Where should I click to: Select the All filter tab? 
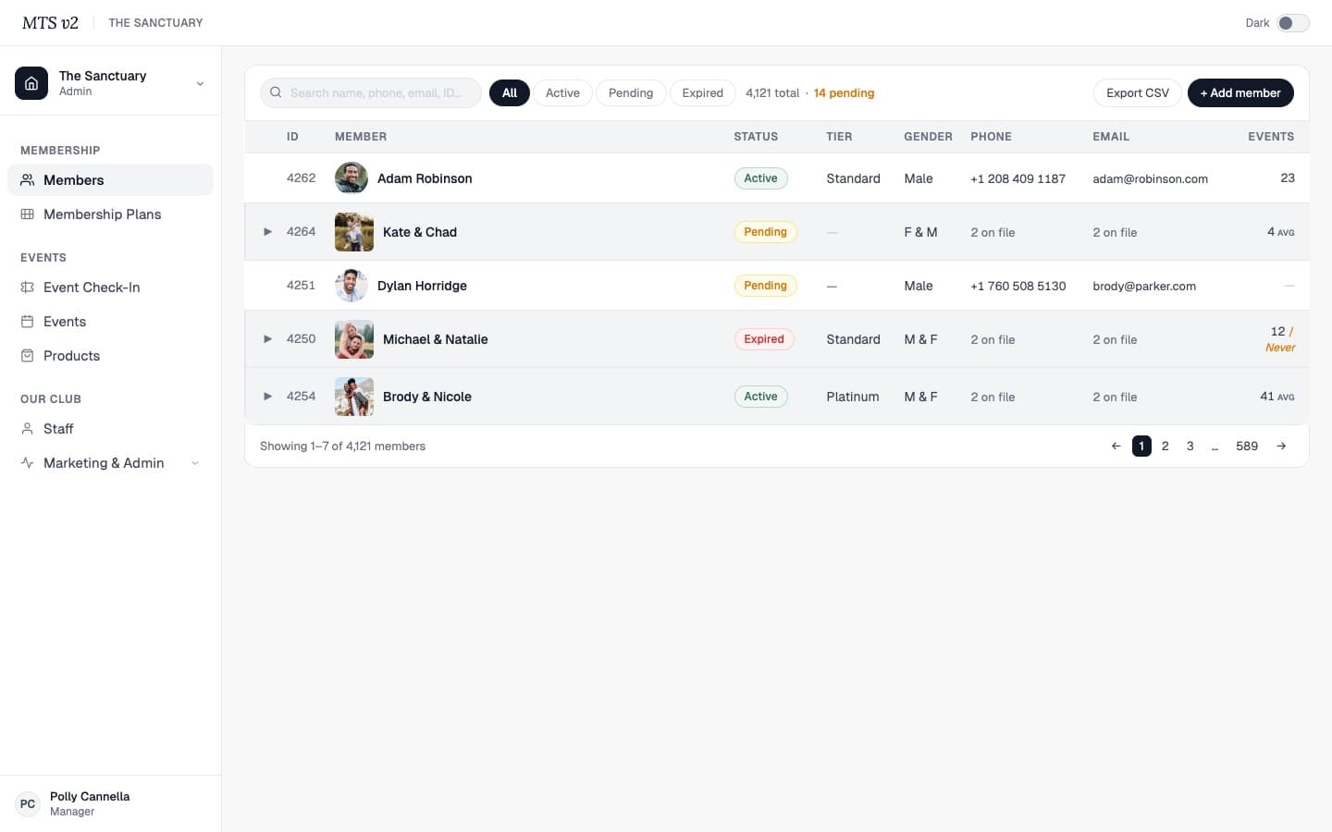[x=510, y=92]
